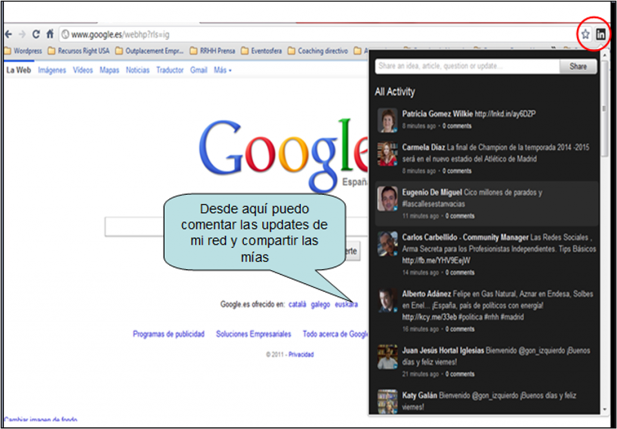The image size is (617, 429).
Task: Click Alberto Adánez's profile photo
Action: [x=387, y=300]
